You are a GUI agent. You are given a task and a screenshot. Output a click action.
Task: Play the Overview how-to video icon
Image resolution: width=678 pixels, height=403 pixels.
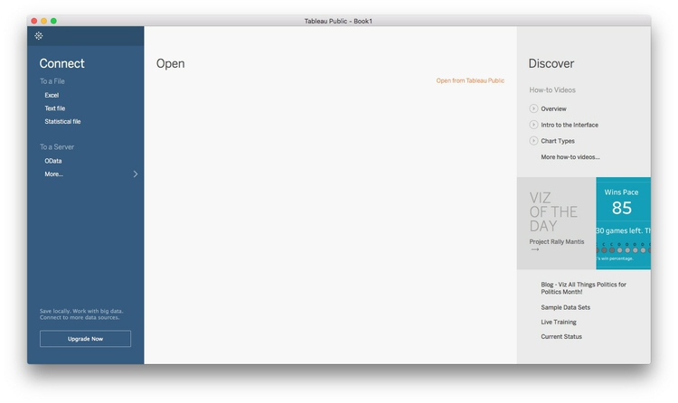[x=533, y=108]
